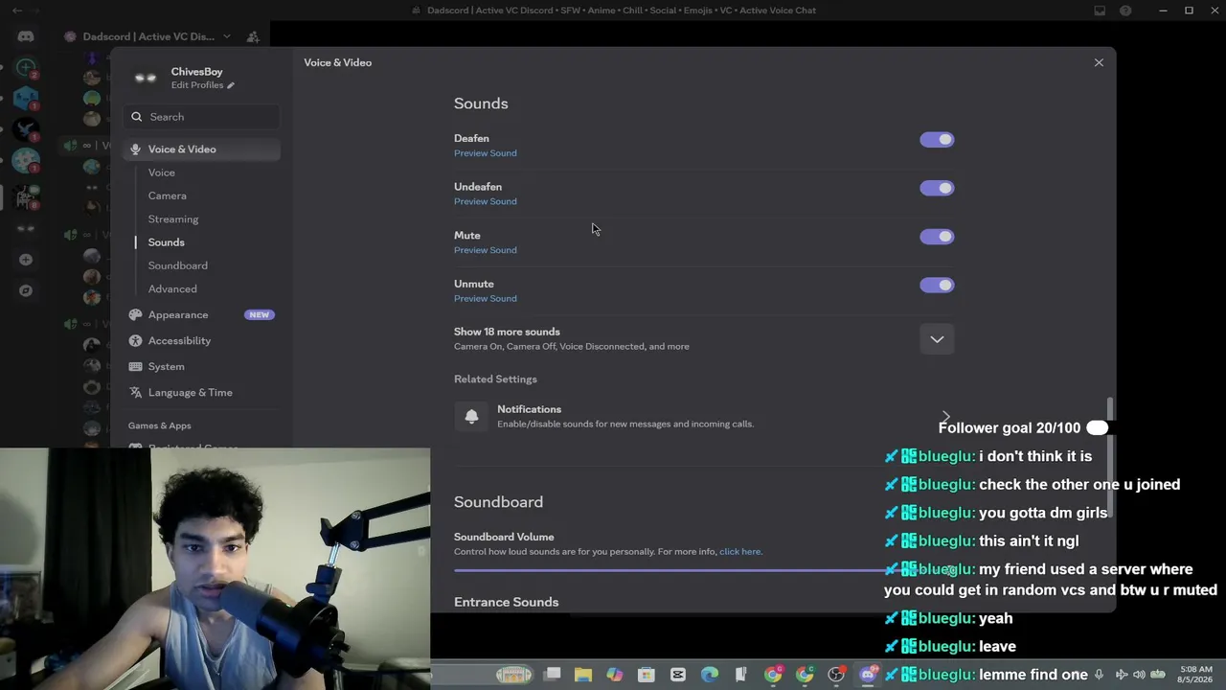
Task: Click the invite people icon beside the server name
Action: coord(253,36)
